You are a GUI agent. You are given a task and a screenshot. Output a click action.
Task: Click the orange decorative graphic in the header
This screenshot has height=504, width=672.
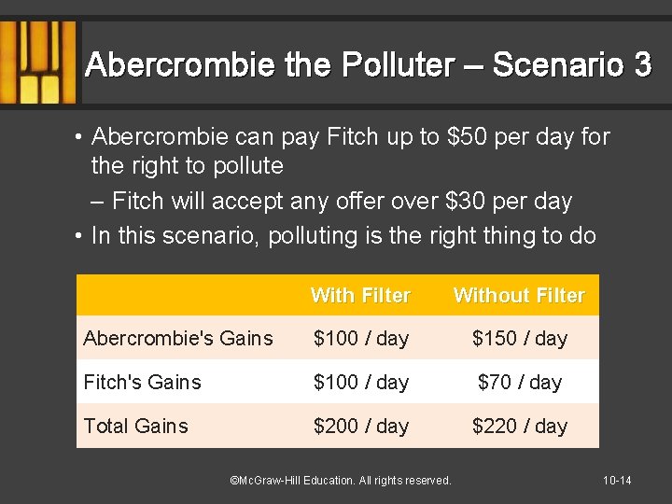37,63
